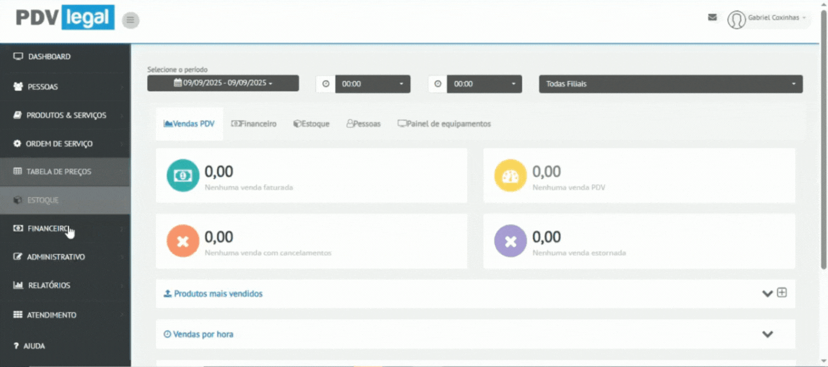
Task: Open the Todas Filiais dropdown
Action: tap(670, 84)
